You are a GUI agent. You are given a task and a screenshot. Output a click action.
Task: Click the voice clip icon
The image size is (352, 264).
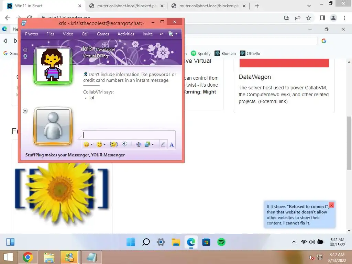[124, 144]
